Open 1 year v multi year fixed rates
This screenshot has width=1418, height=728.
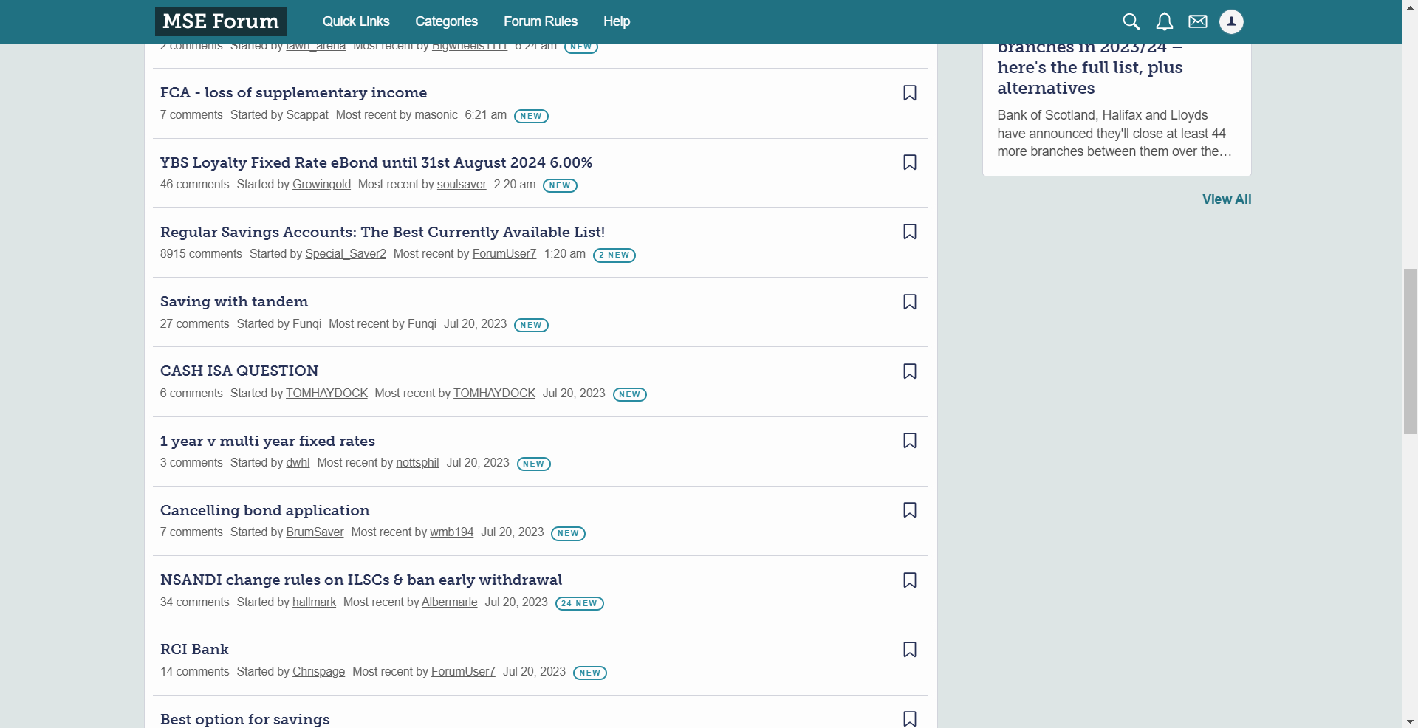(267, 441)
